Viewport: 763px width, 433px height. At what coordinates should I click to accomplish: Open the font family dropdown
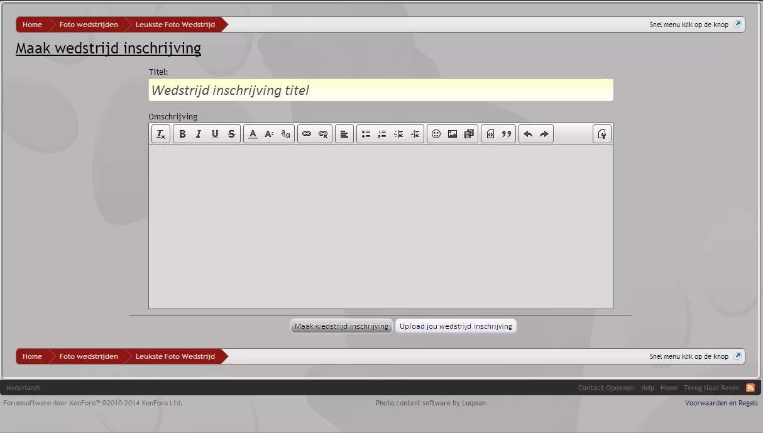point(285,134)
